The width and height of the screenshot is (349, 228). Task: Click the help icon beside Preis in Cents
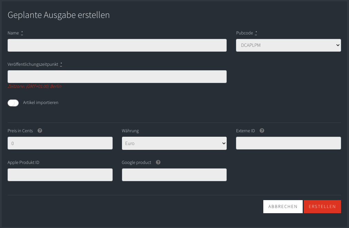click(40, 131)
